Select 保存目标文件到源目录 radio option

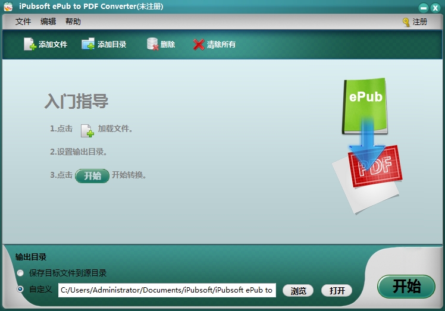pos(20,273)
